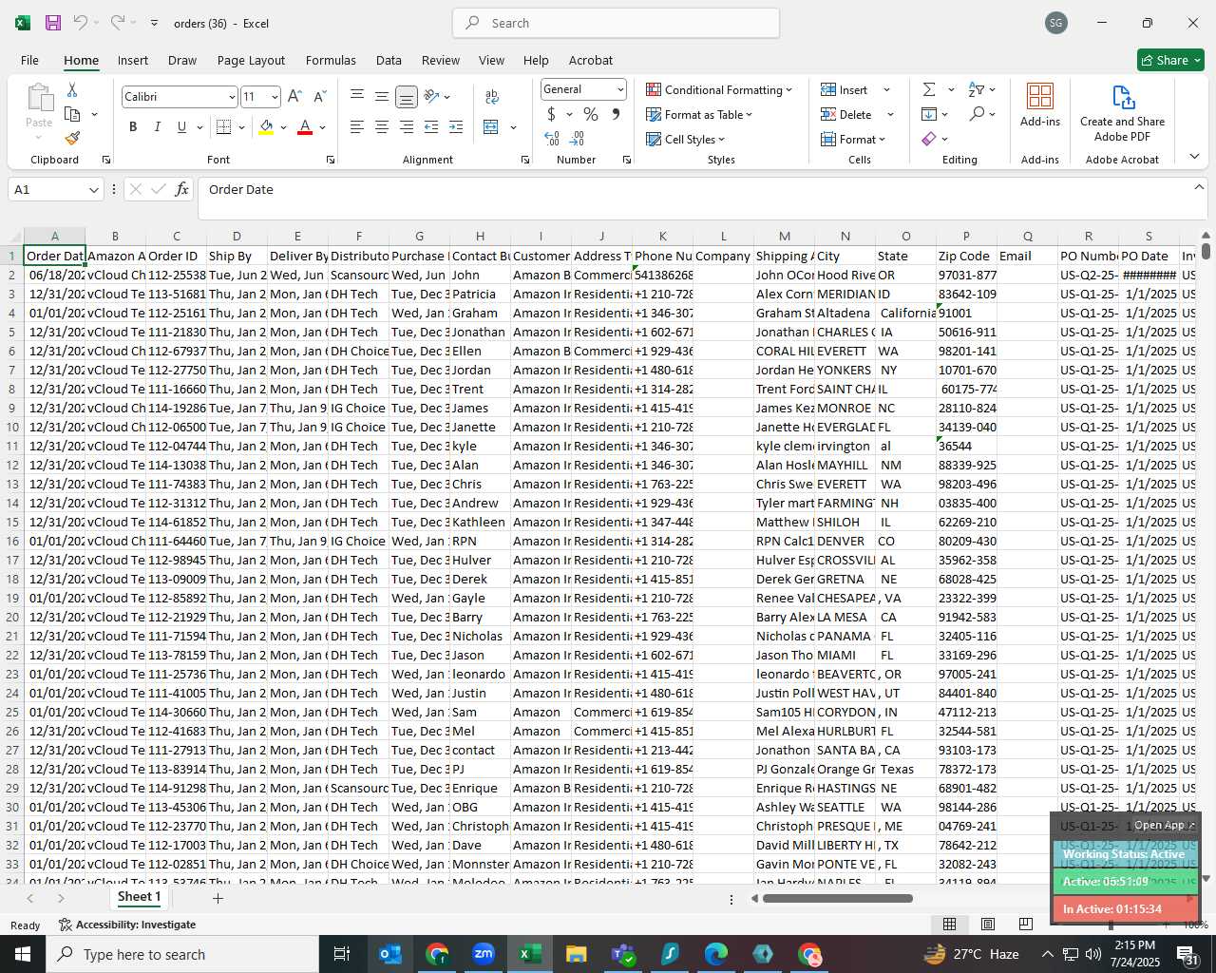Toggle Middle Align vertical alignment
The height and width of the screenshot is (973, 1216).
[382, 96]
